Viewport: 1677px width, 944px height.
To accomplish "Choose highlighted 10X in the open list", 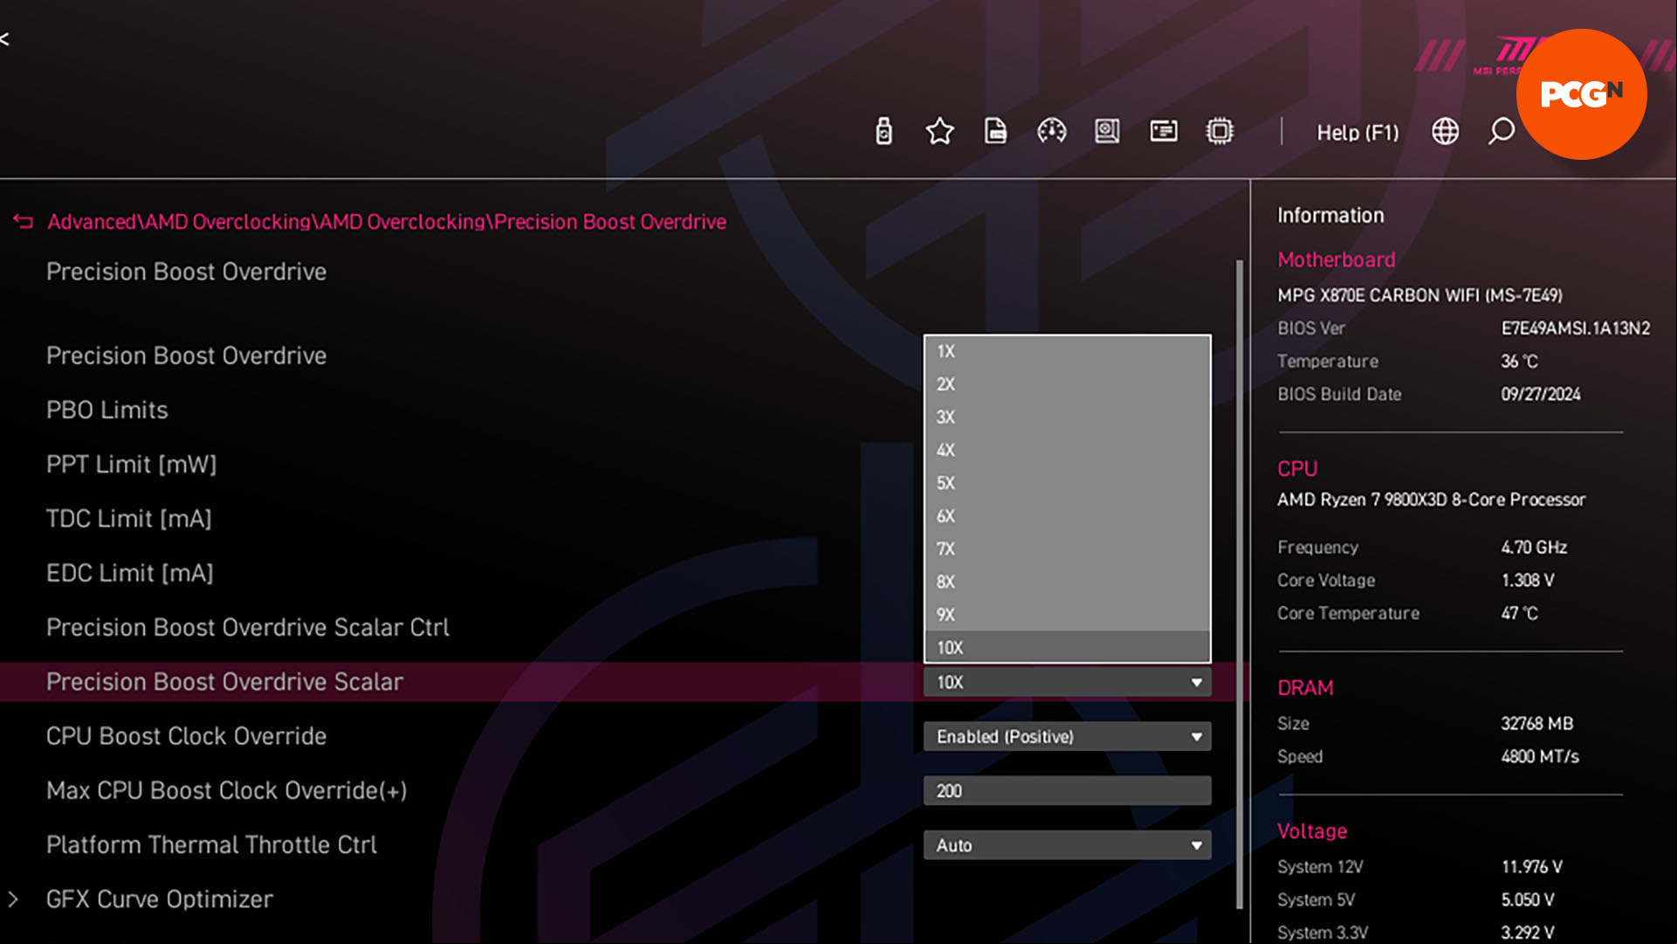I will point(1067,647).
